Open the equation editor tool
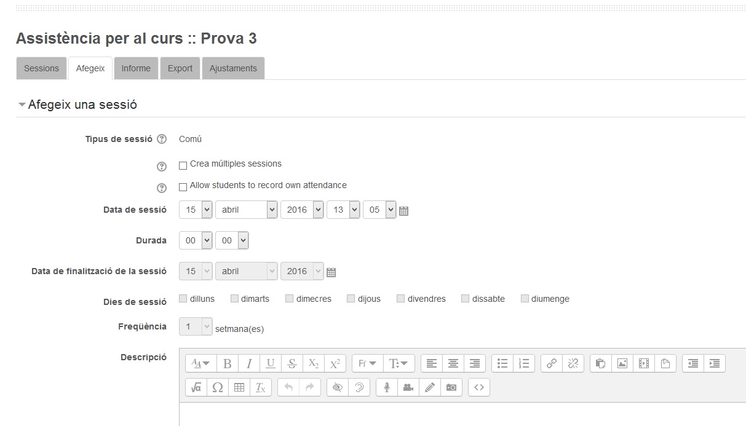This screenshot has width=746, height=426. coord(196,388)
